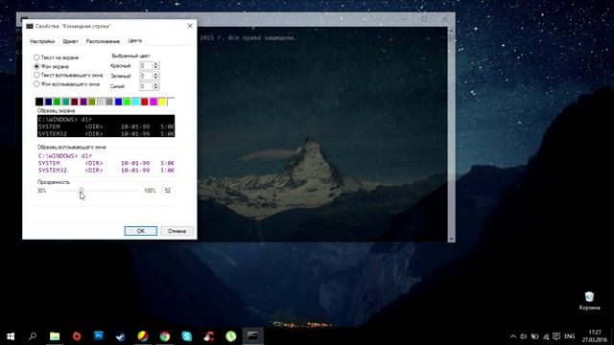Click the transparency percentage value box
Screen dimensions: 614x345
pyautogui.click(x=168, y=191)
